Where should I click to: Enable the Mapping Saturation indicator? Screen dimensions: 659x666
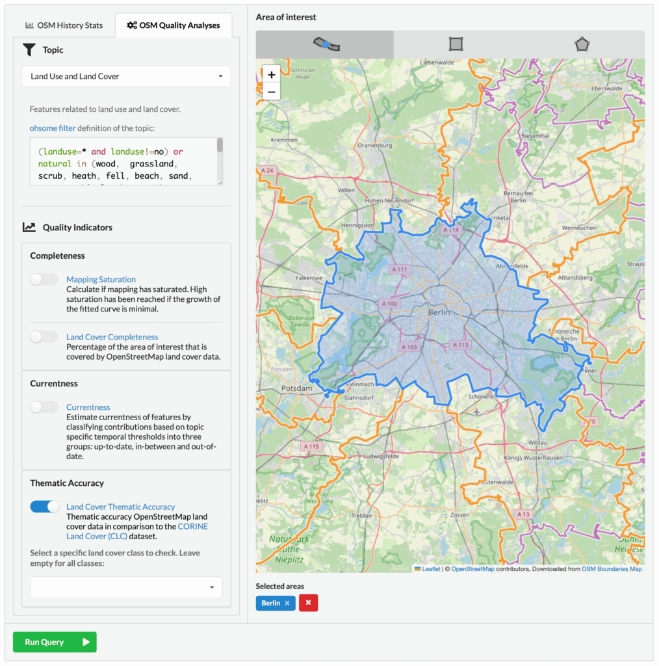tap(44, 279)
